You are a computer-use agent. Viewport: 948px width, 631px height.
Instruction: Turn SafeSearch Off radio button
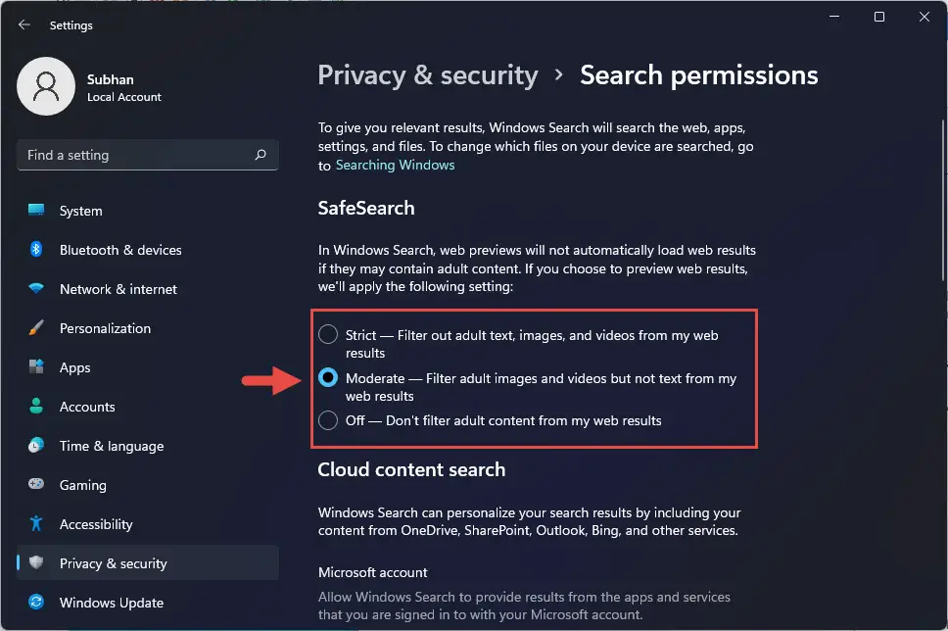pos(328,420)
